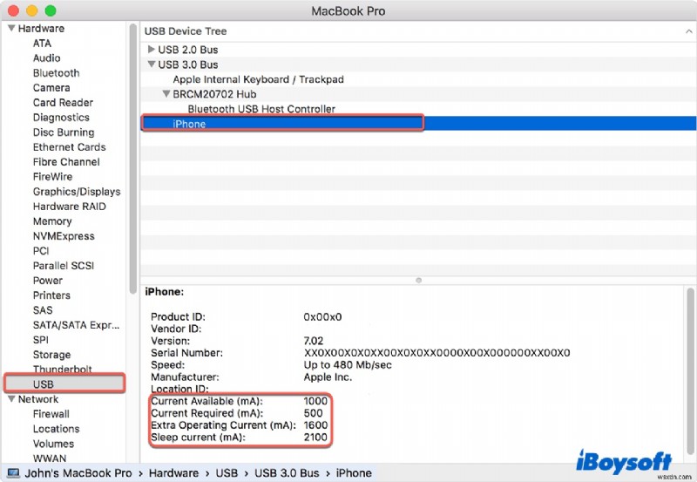Select Bluetooth USB Host Controller row
Viewport: 697px width, 482px height.
coord(418,109)
